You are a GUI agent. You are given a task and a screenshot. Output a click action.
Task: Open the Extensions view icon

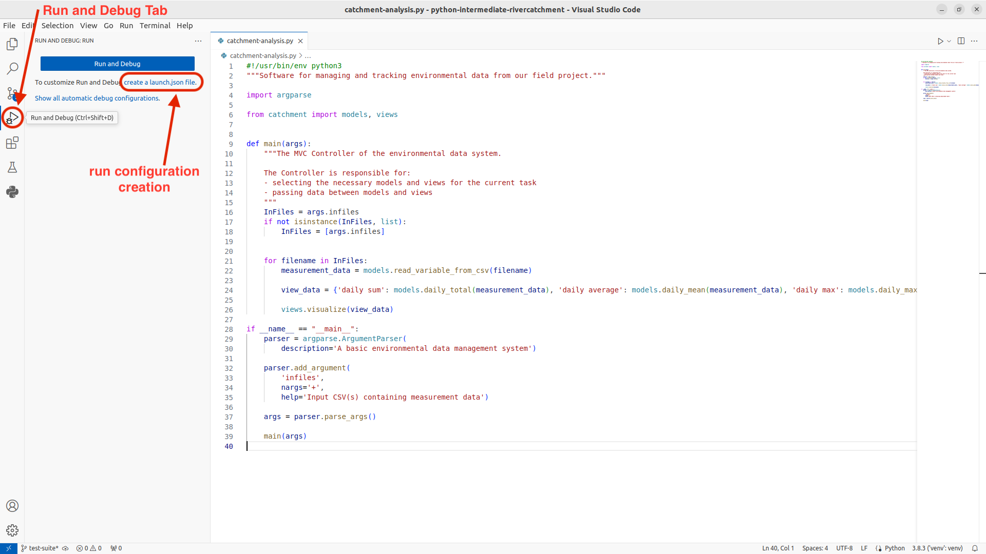tap(12, 143)
